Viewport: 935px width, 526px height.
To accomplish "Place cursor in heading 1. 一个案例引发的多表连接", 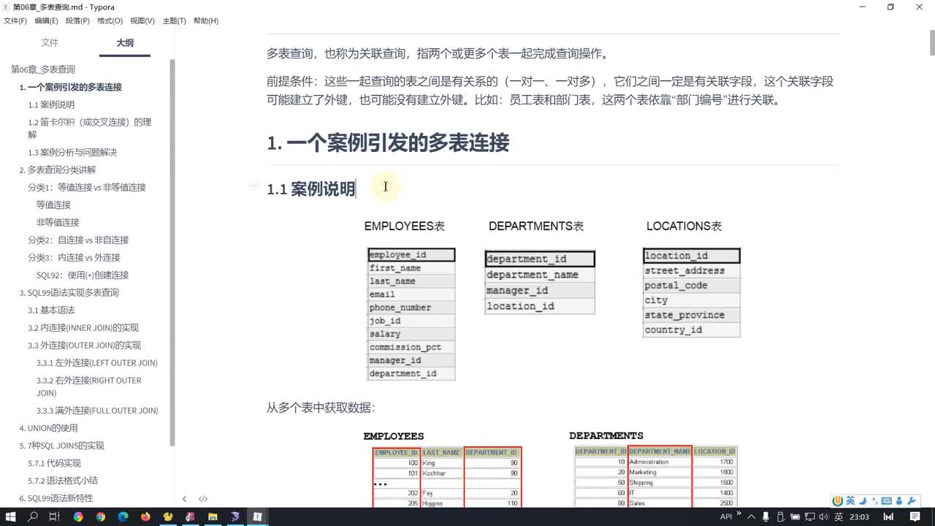I will pos(388,142).
